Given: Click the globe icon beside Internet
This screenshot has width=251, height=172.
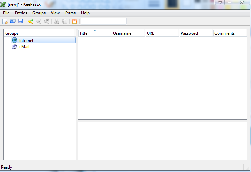Looking at the screenshot, I should coord(14,40).
